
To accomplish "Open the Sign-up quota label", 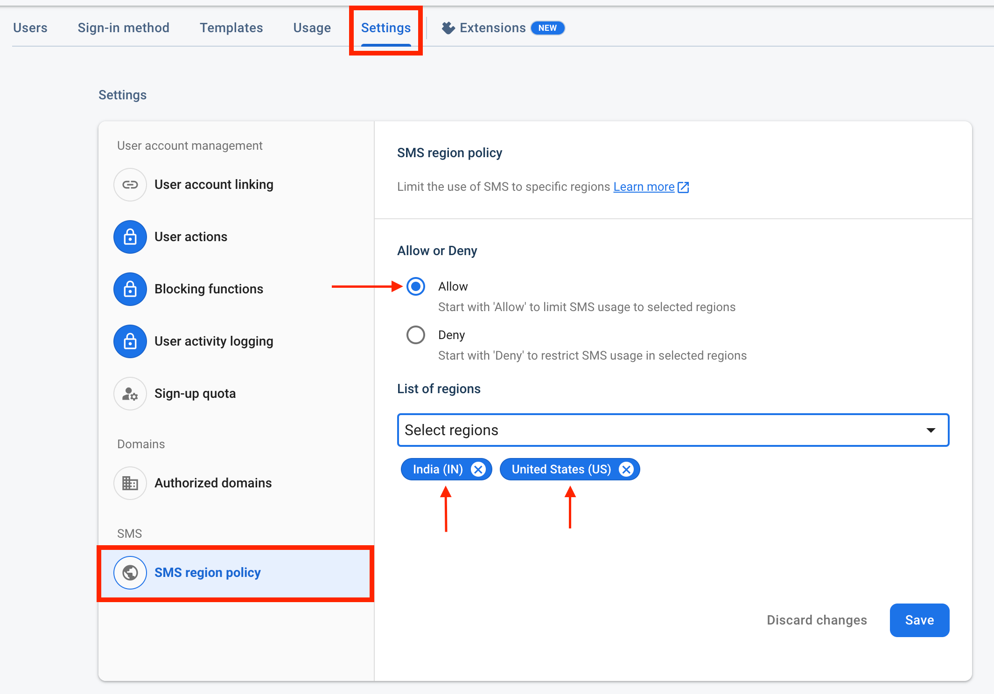I will 195,394.
